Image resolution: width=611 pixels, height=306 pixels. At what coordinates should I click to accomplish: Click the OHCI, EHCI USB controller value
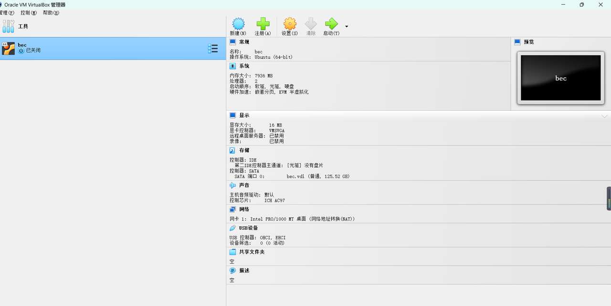click(273, 237)
